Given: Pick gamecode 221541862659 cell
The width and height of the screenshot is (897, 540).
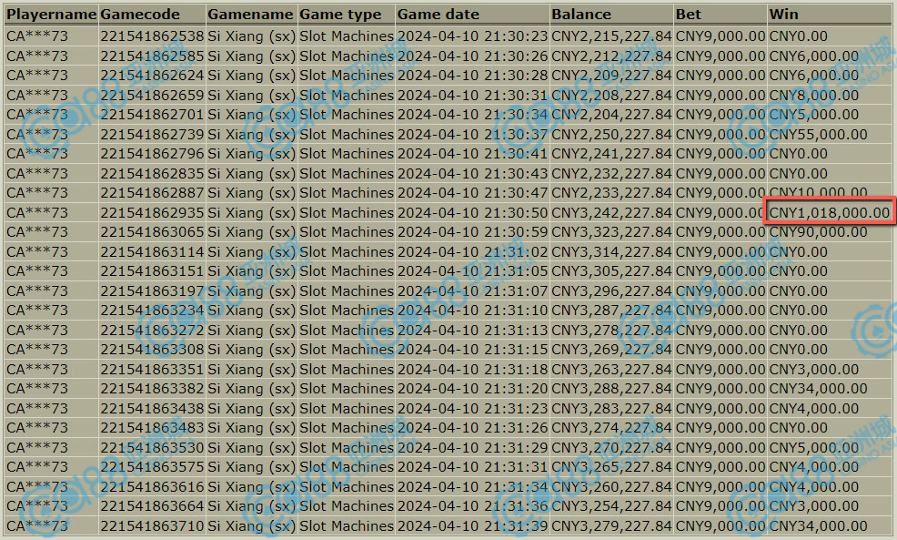Looking at the screenshot, I should pos(152,95).
